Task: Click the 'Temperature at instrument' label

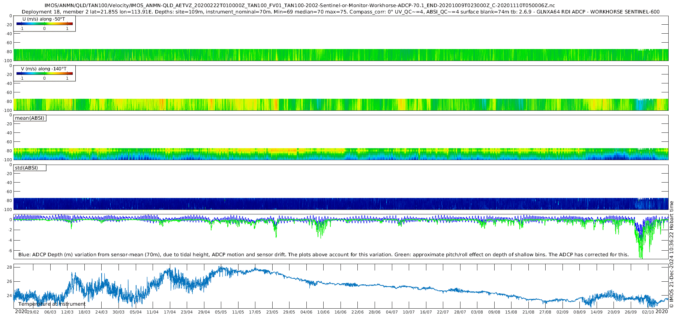Action: point(52,304)
